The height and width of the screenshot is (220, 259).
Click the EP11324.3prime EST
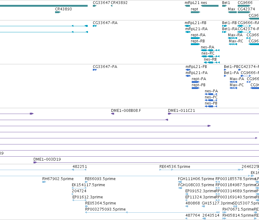pos(186,200)
